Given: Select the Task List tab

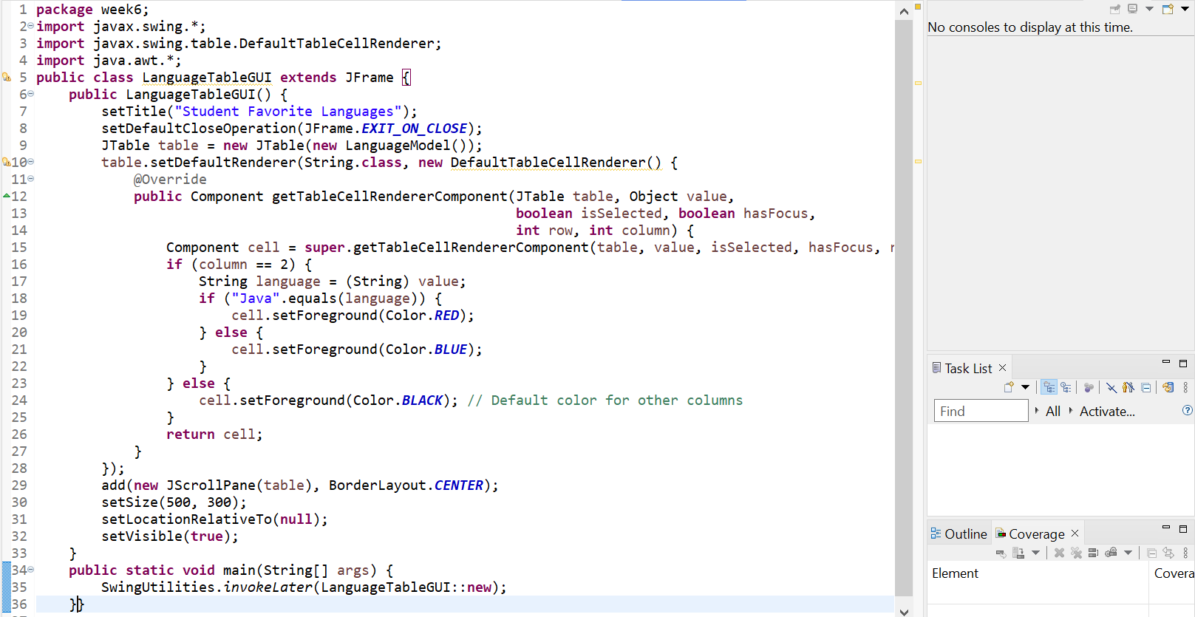Looking at the screenshot, I should [968, 368].
